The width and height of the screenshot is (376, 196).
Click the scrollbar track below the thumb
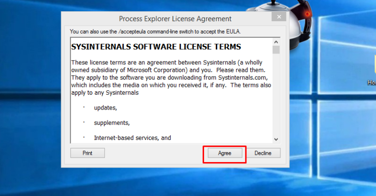pos(276,95)
